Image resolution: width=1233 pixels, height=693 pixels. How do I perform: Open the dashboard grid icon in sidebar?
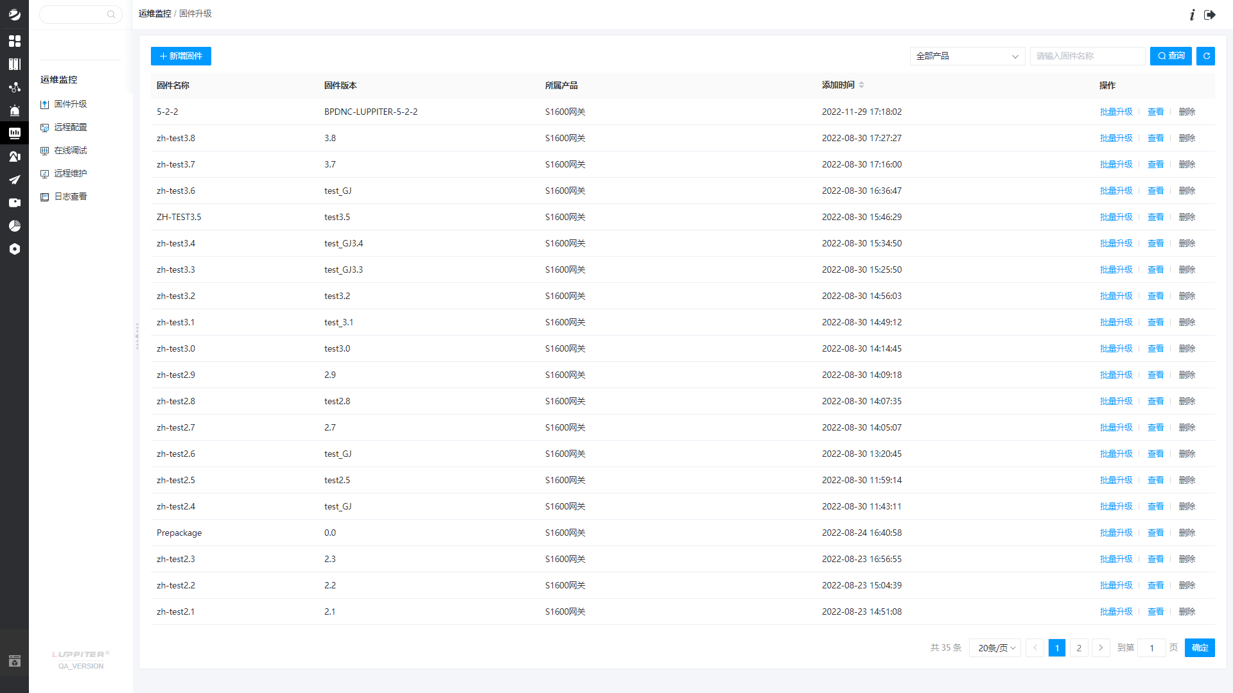click(x=14, y=41)
